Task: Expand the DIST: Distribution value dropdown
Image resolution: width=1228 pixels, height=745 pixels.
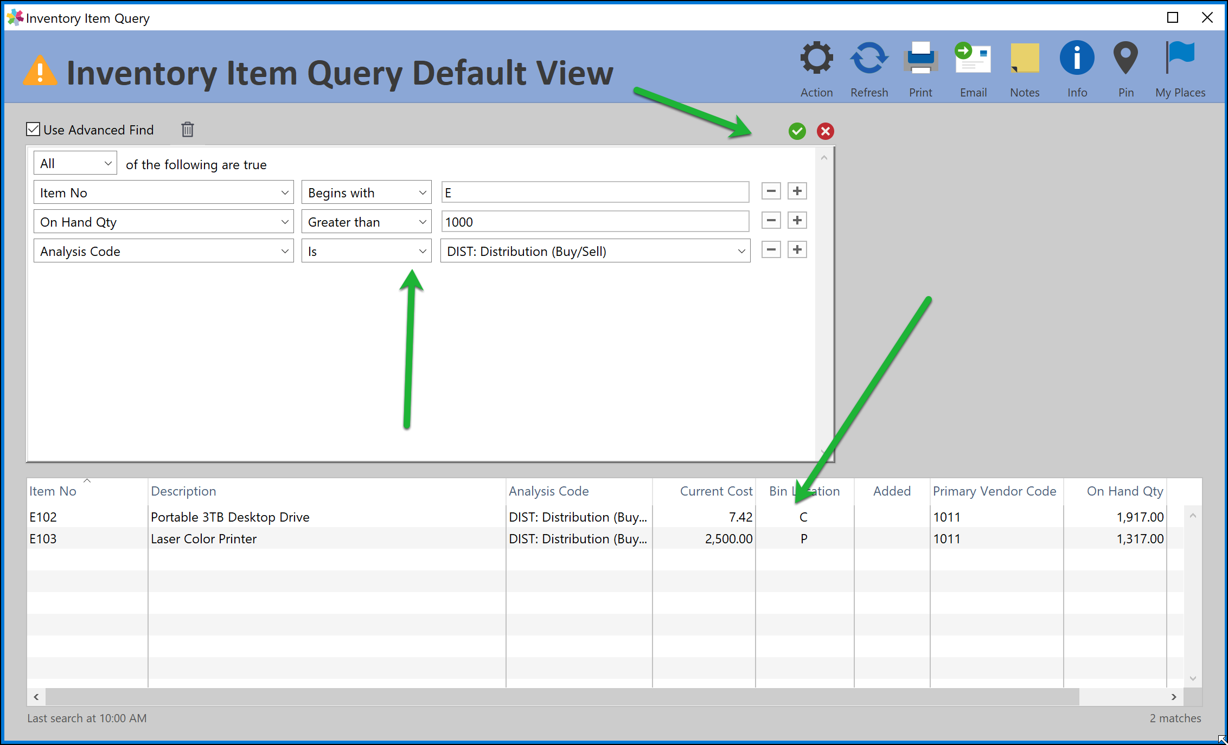Action: click(595, 251)
